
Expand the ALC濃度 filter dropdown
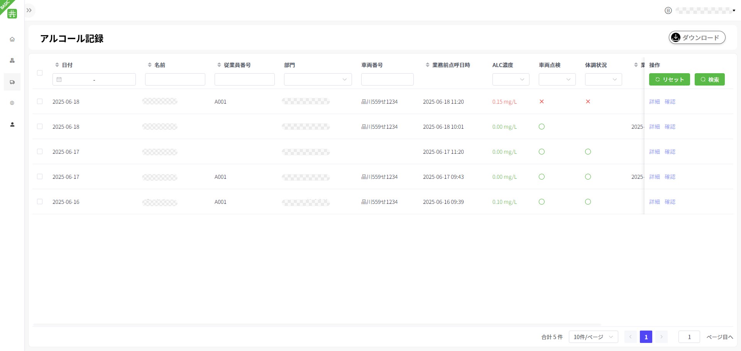[511, 79]
